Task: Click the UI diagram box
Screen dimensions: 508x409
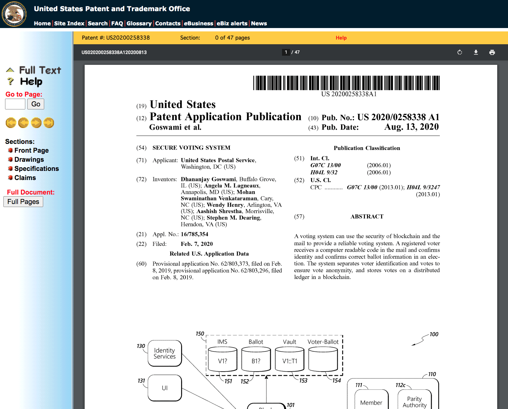Action: (x=165, y=388)
